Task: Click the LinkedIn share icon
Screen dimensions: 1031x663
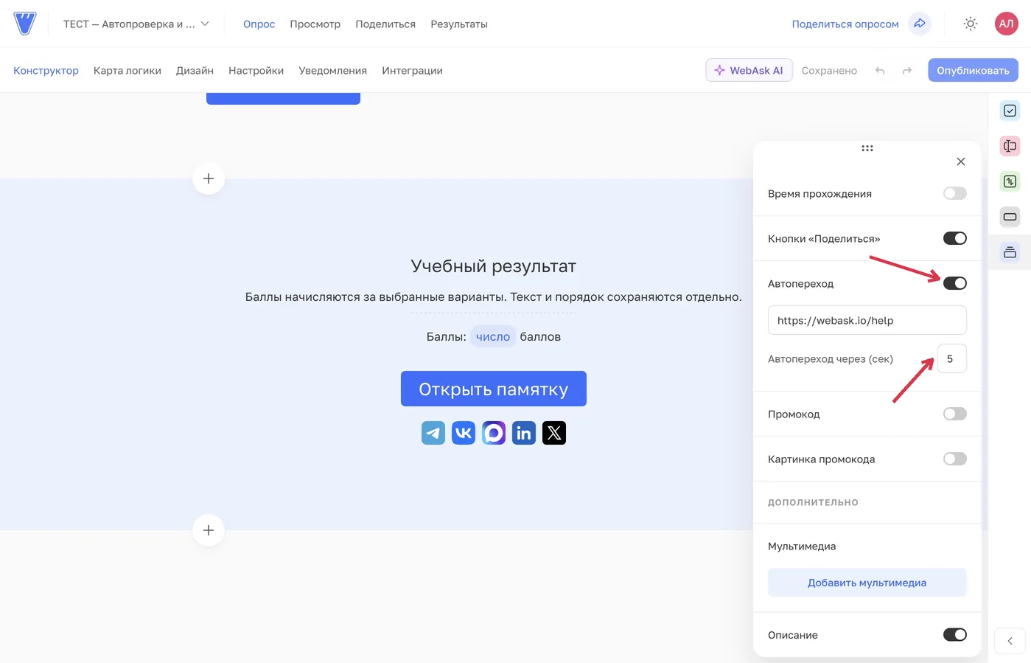Action: click(x=524, y=433)
